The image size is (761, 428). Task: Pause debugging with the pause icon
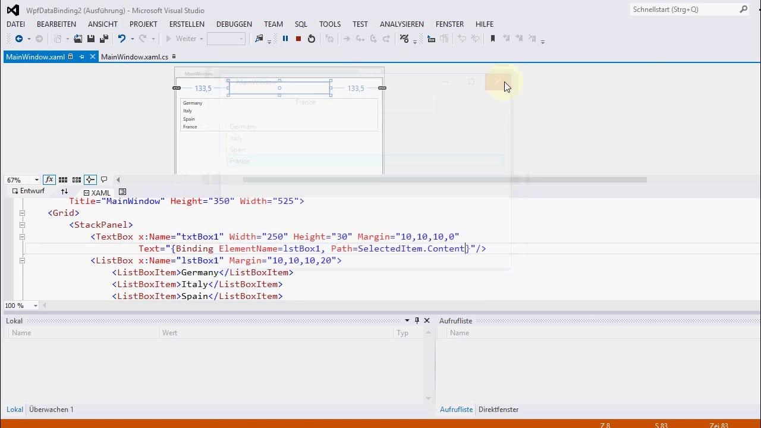285,39
